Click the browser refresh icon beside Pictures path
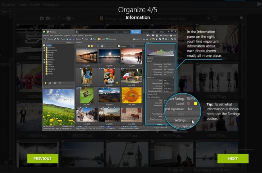This screenshot has width=262, height=173. point(134,46)
